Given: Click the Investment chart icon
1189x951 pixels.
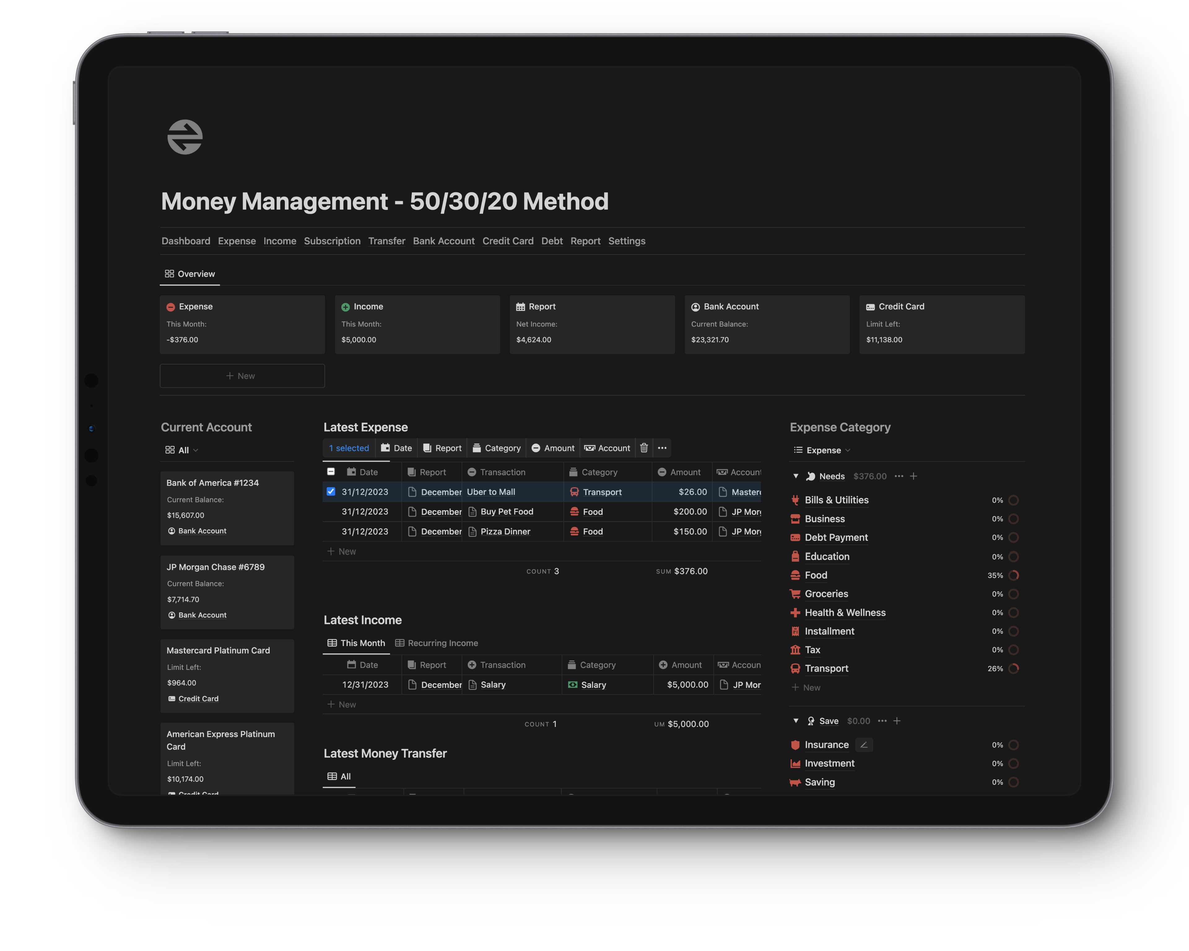Looking at the screenshot, I should [795, 764].
